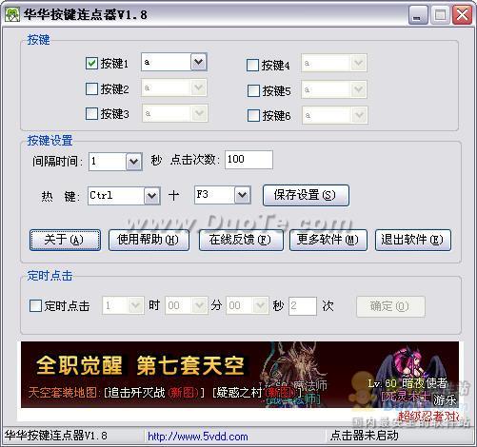Expand the F3 hotkey dropdown
477x447 pixels.
coord(243,195)
